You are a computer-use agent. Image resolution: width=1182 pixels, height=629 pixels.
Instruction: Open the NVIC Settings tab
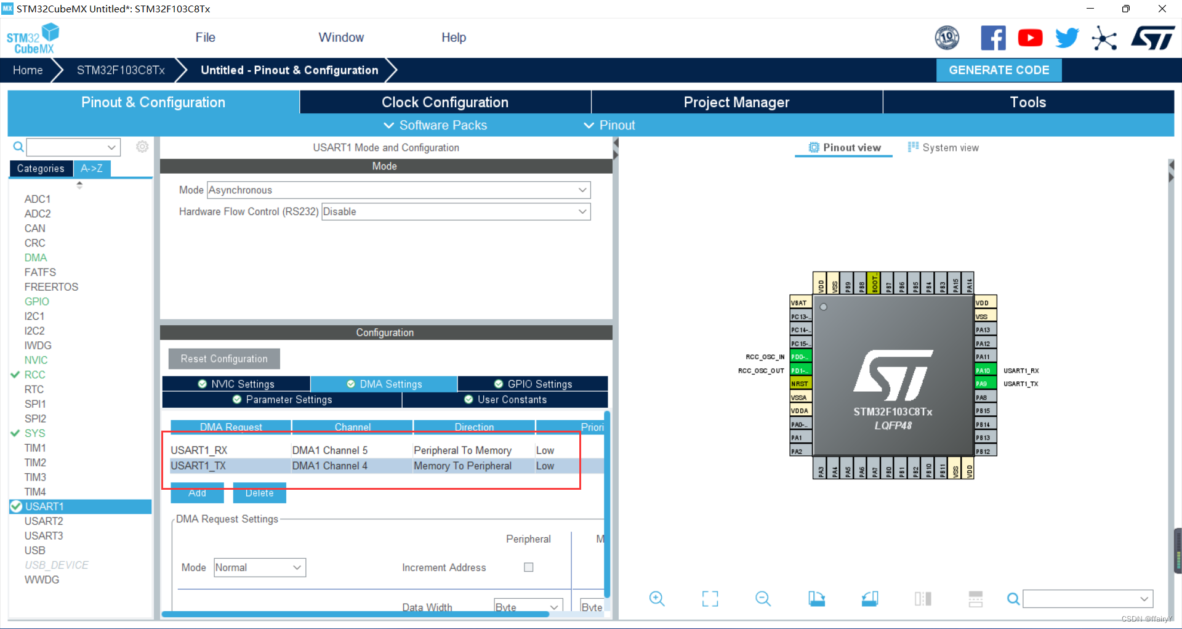(x=236, y=384)
